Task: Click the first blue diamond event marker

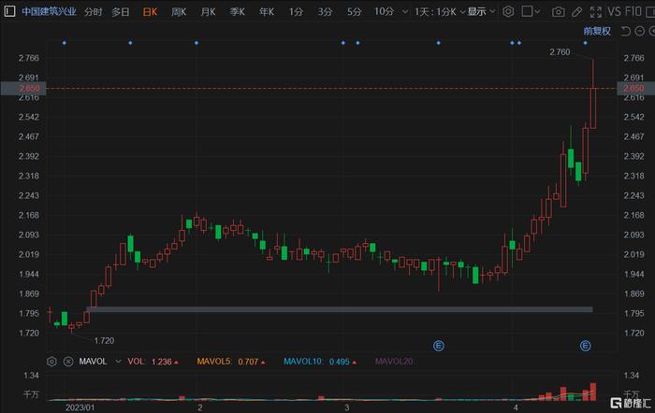Action: 64,43
